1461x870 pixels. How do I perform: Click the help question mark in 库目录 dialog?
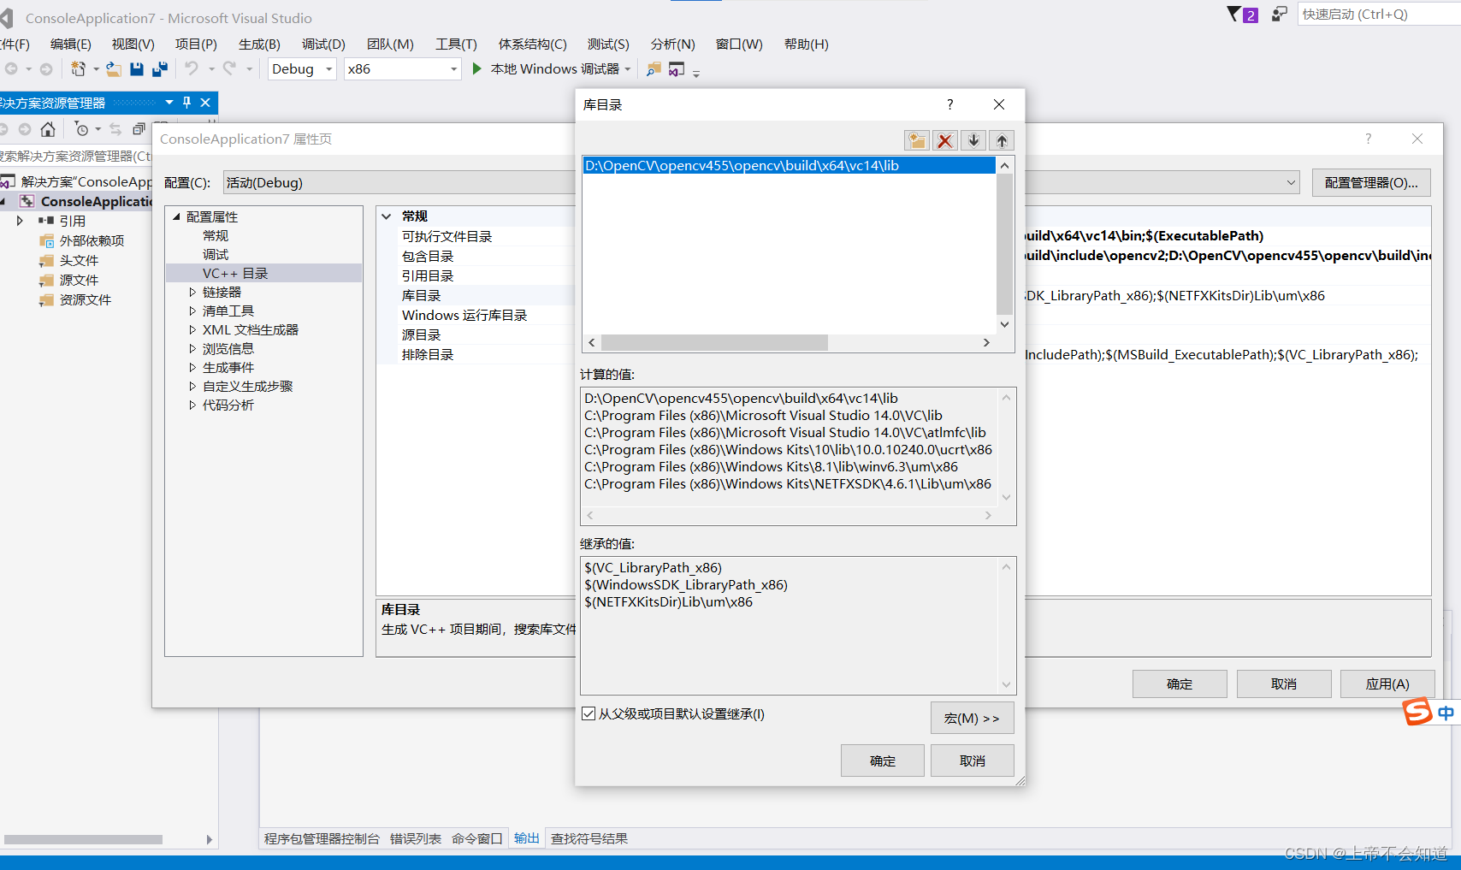pyautogui.click(x=949, y=104)
